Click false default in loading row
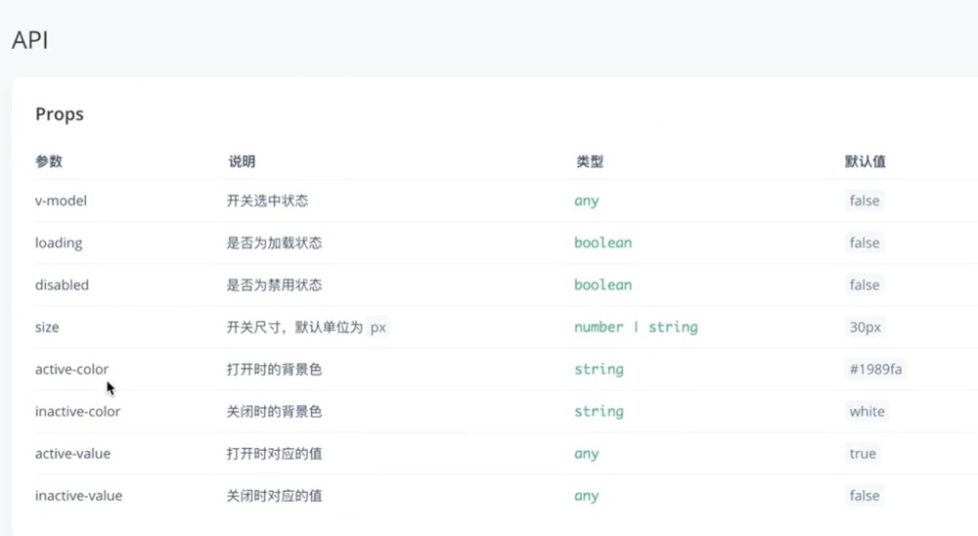The image size is (978, 536). (865, 243)
